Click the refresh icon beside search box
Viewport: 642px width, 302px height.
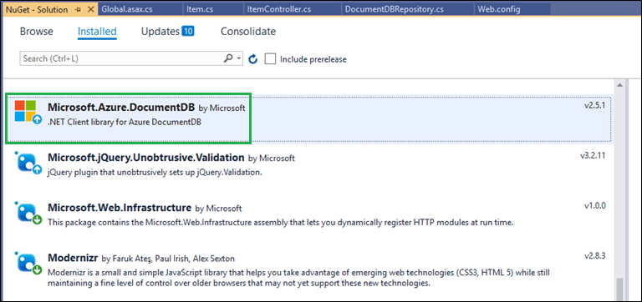253,59
